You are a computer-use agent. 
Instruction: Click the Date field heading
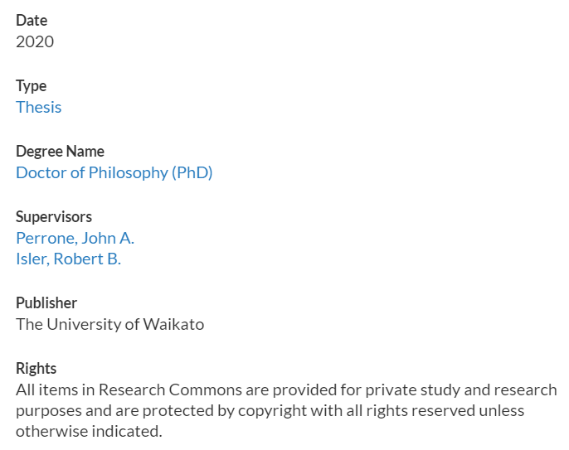click(x=32, y=21)
